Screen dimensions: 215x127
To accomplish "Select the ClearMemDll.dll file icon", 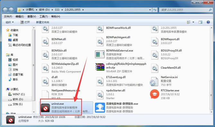I will [x=155, y=68].
